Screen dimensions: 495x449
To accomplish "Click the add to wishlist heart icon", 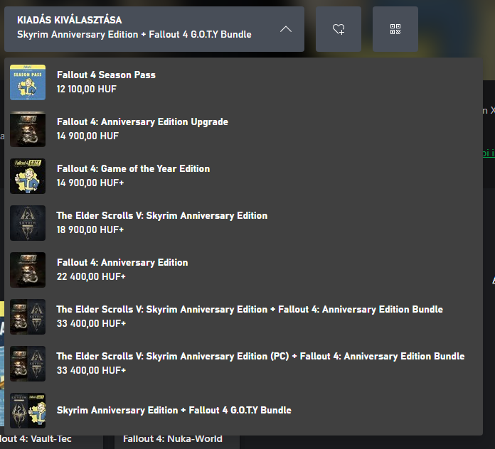I will point(339,29).
